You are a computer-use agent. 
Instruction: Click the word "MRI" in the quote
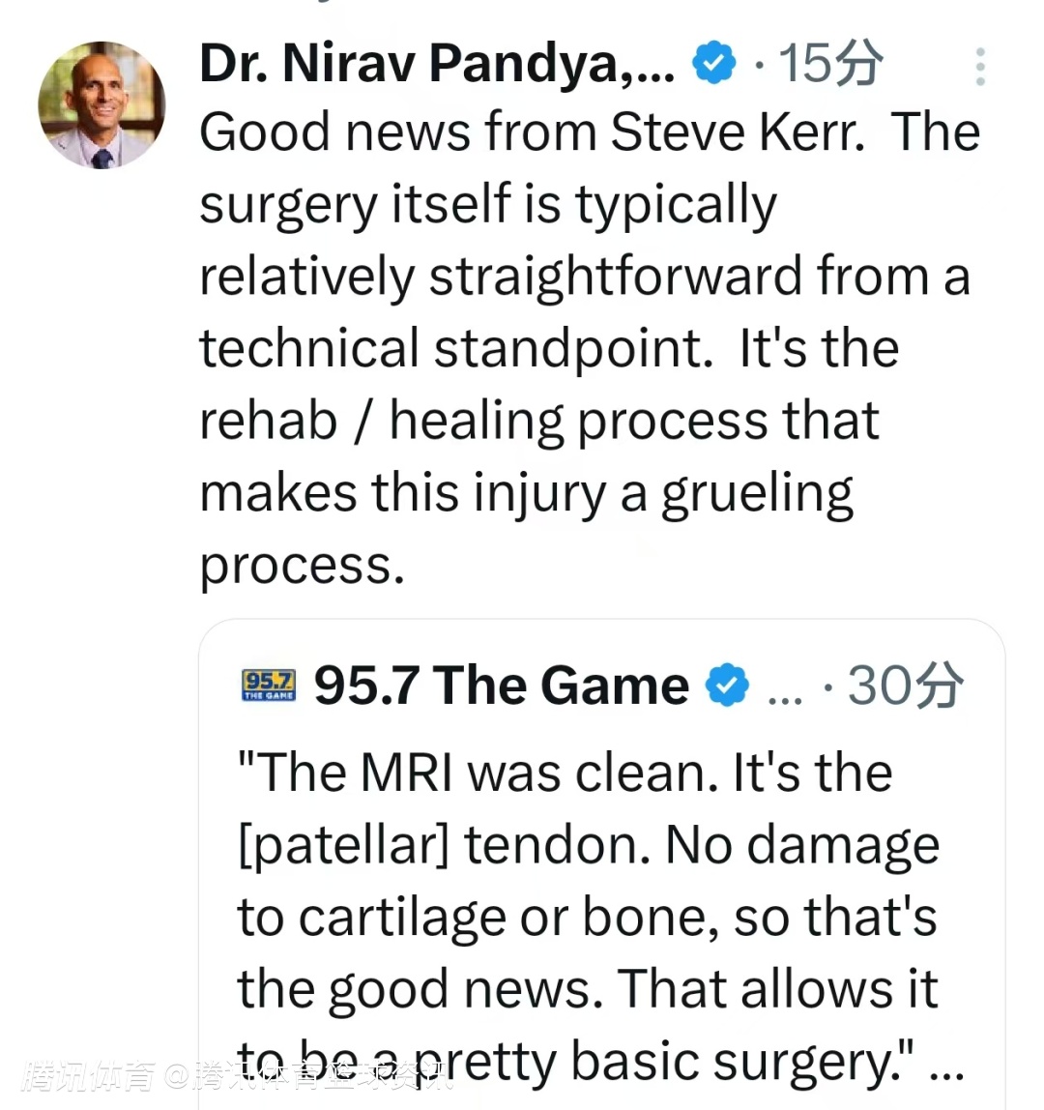(406, 774)
